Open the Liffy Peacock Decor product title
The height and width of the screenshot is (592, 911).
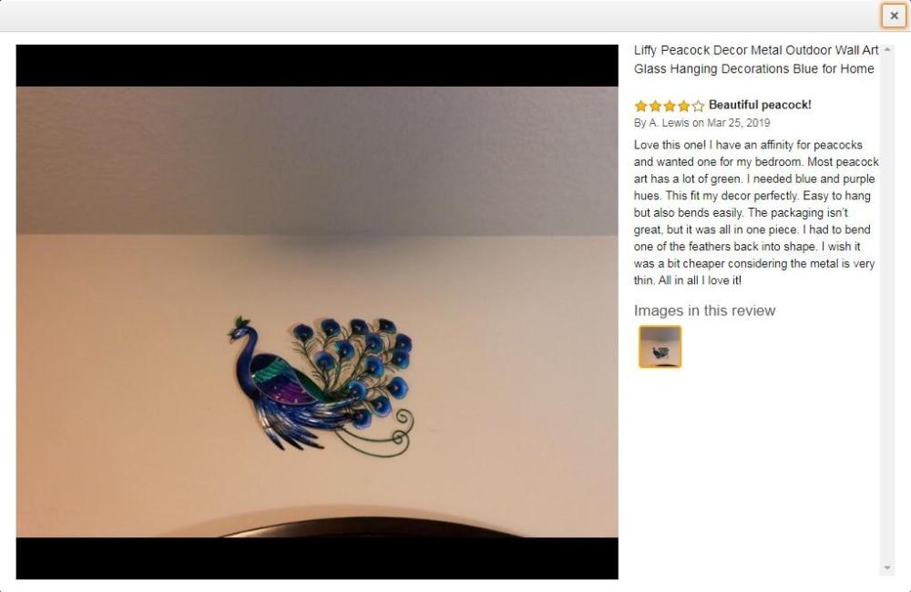pyautogui.click(x=756, y=59)
